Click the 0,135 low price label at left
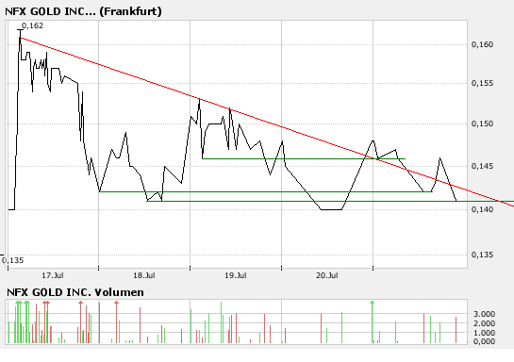The image size is (514, 362). 13,260
